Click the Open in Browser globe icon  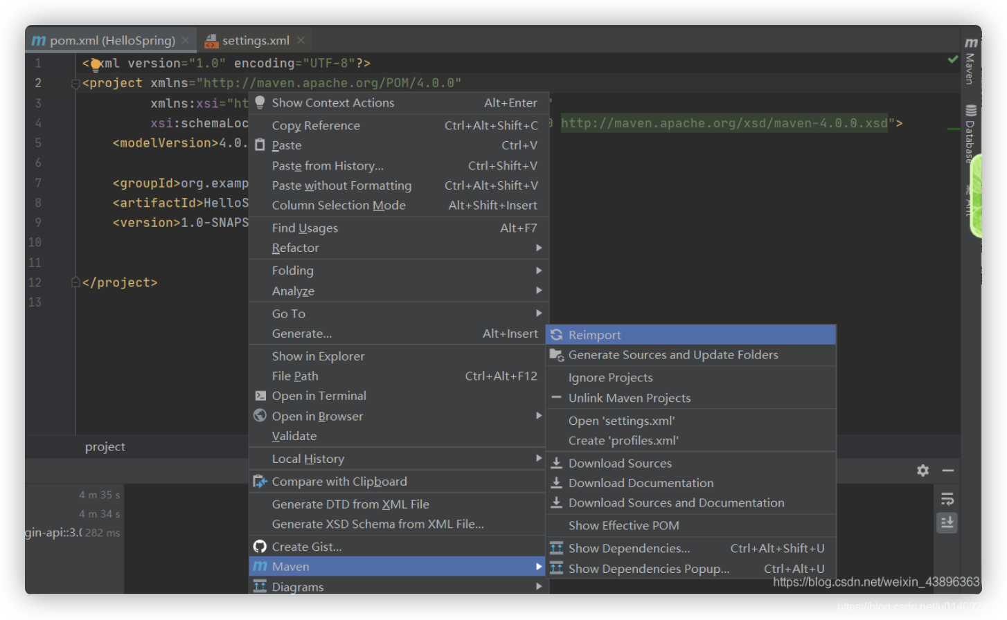pyautogui.click(x=260, y=416)
